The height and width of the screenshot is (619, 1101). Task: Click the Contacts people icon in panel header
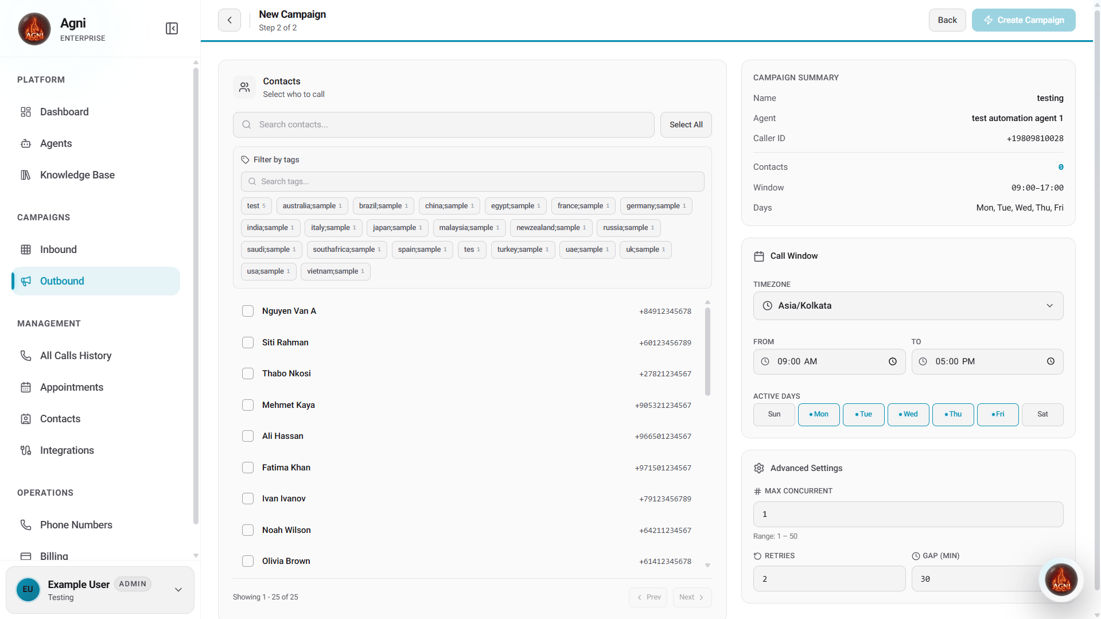pyautogui.click(x=244, y=87)
